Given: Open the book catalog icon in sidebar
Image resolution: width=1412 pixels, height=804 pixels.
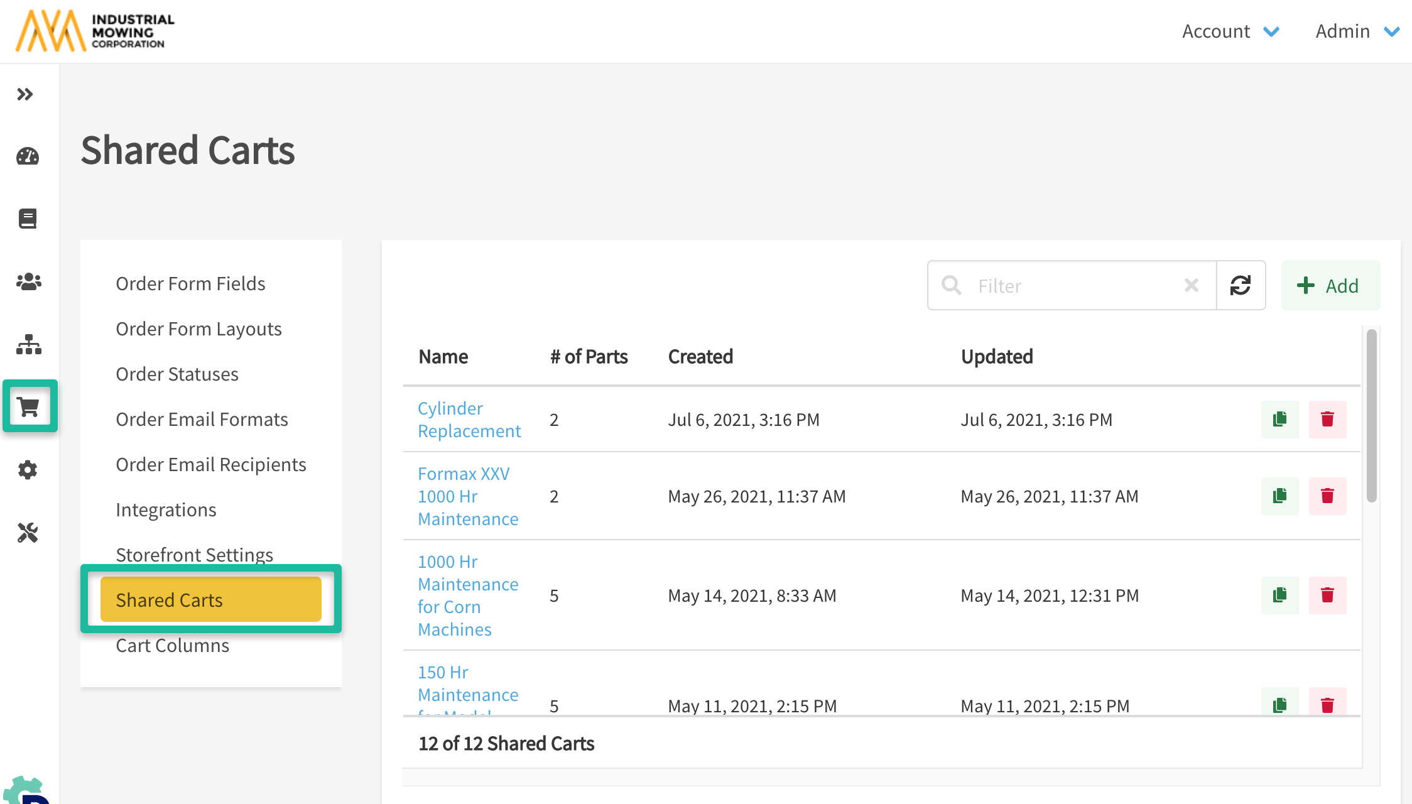Looking at the screenshot, I should (x=28, y=219).
